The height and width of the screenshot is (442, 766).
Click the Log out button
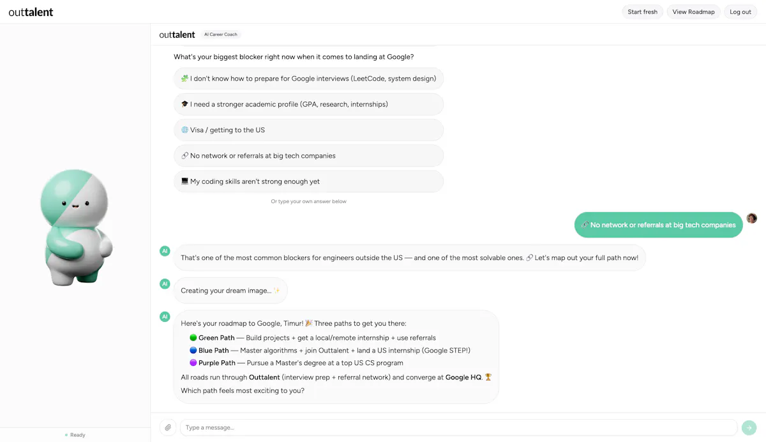[x=740, y=11]
